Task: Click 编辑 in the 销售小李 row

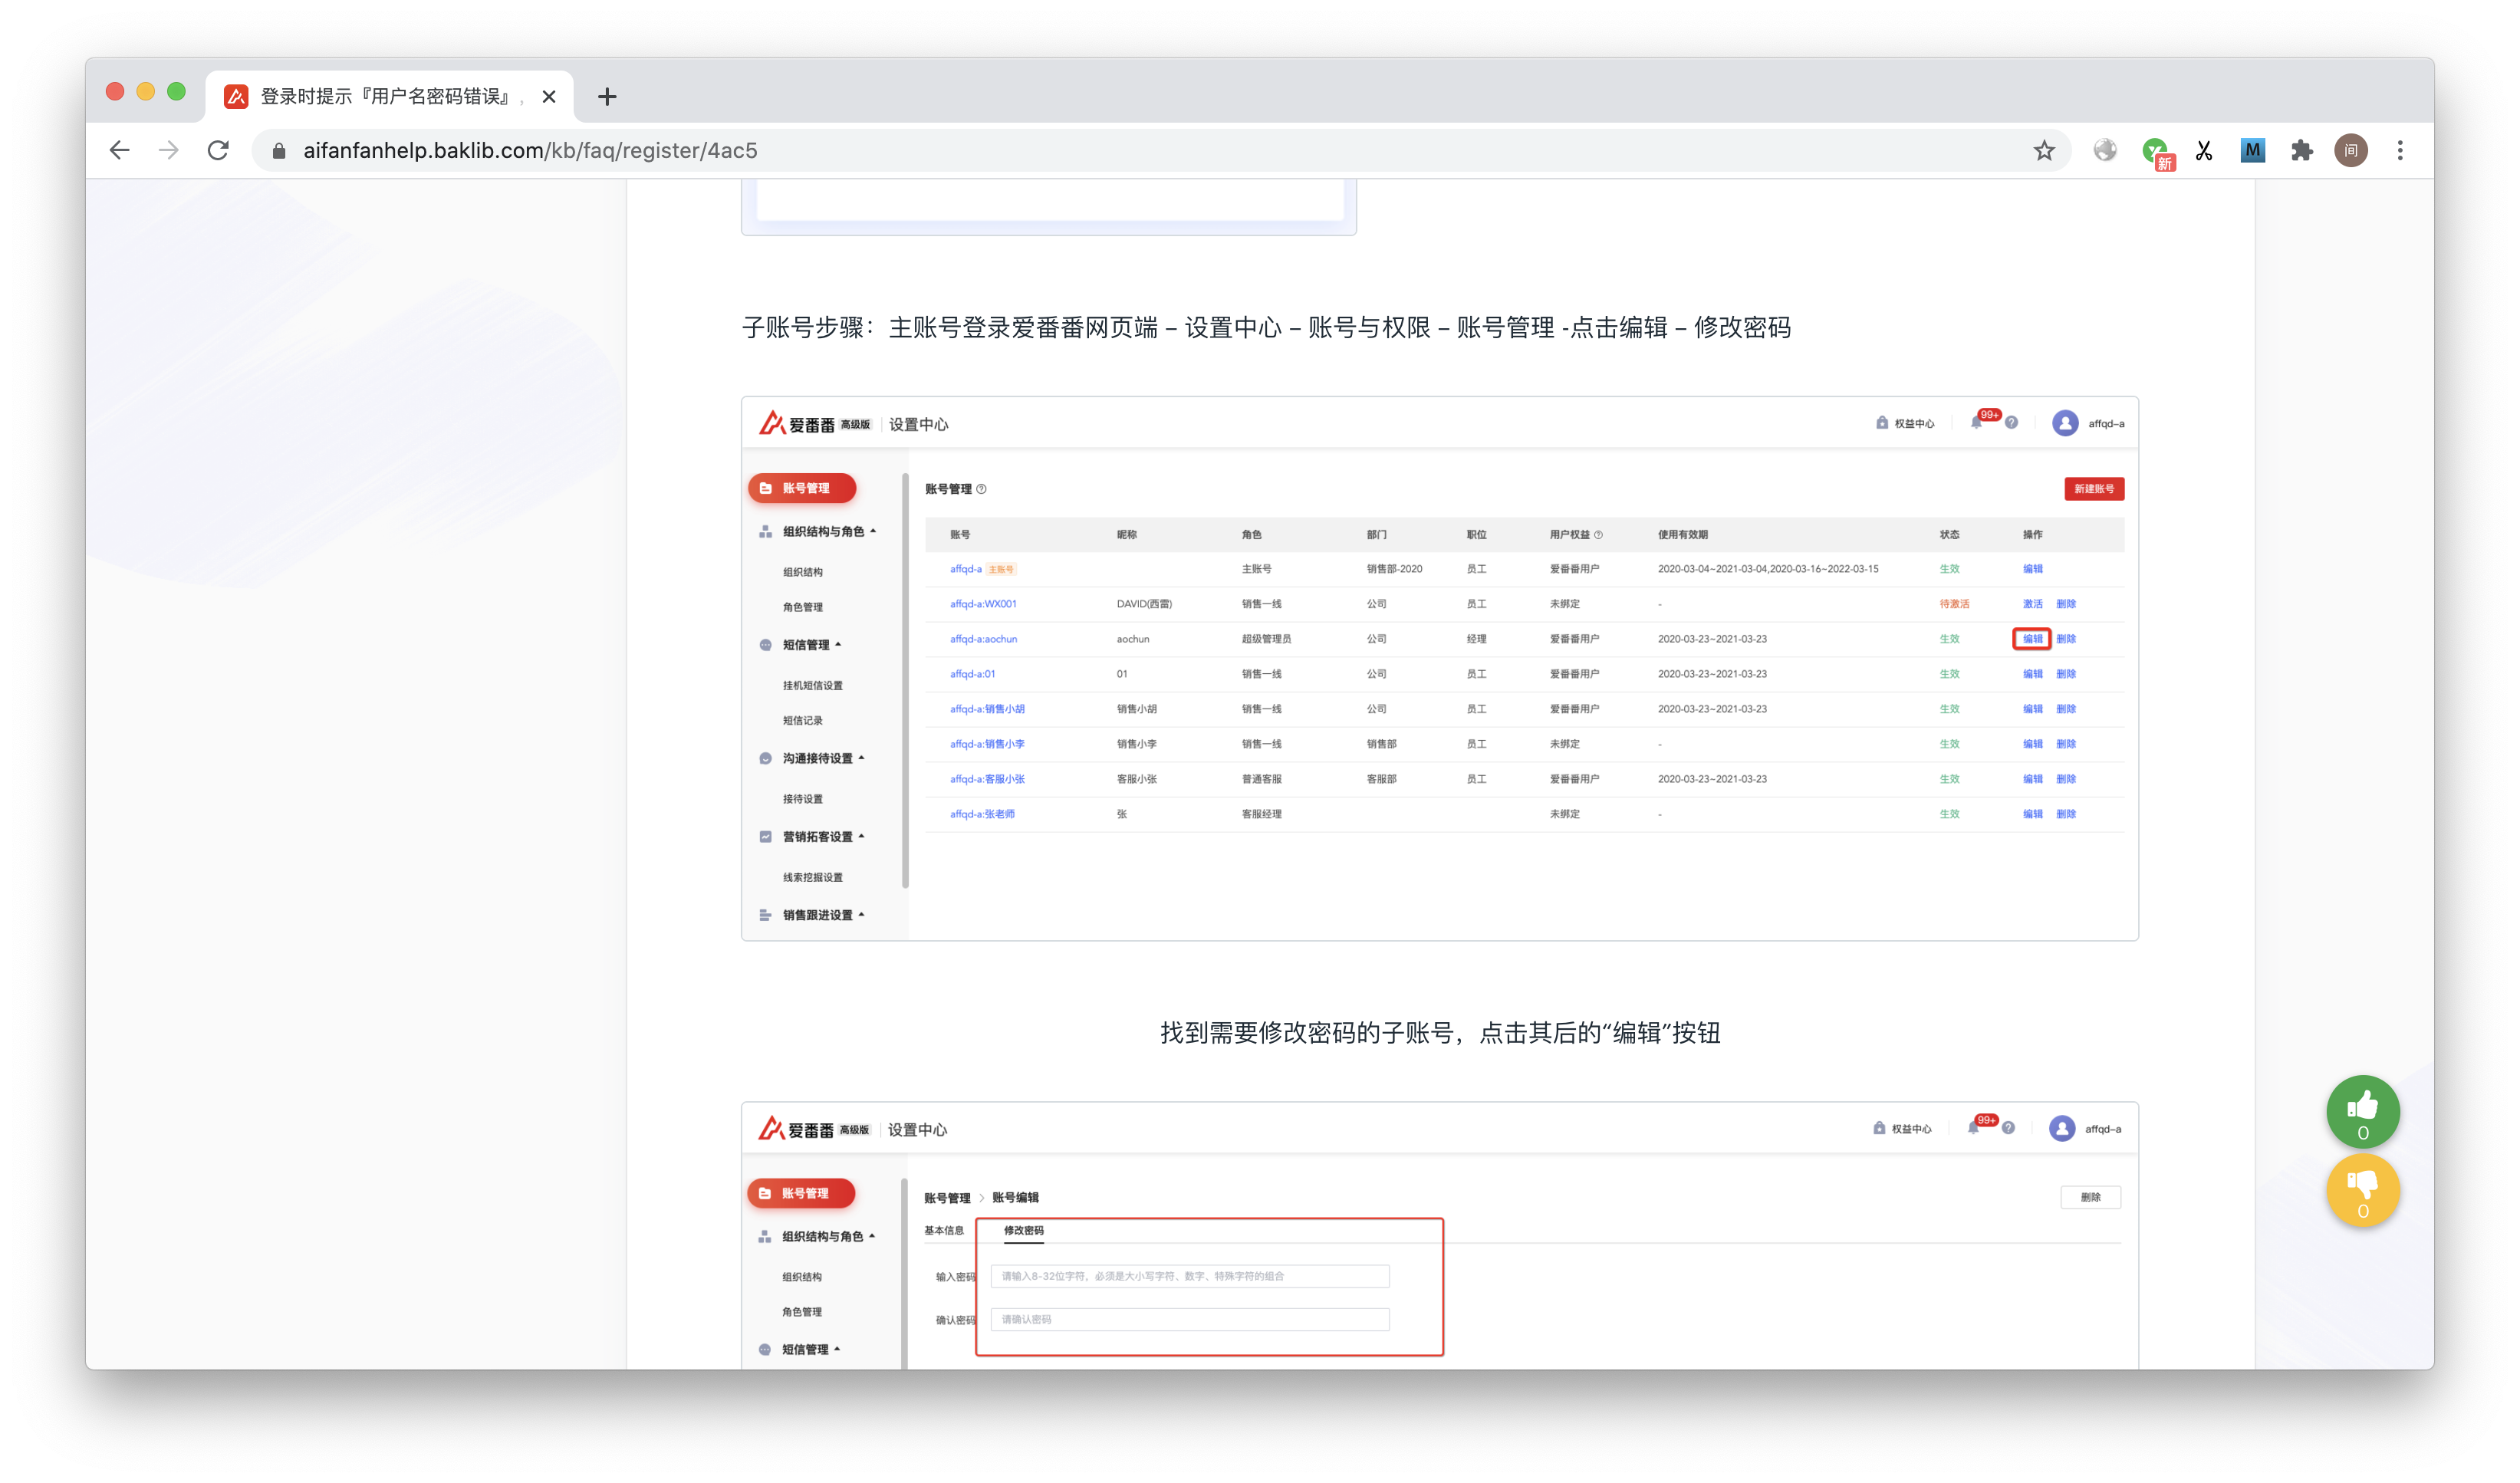Action: pyautogui.click(x=2032, y=744)
